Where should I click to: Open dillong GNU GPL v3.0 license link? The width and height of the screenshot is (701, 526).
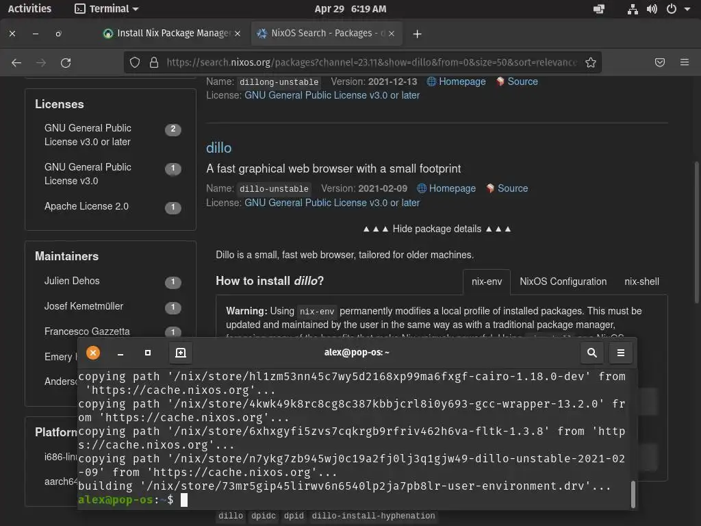tap(332, 95)
